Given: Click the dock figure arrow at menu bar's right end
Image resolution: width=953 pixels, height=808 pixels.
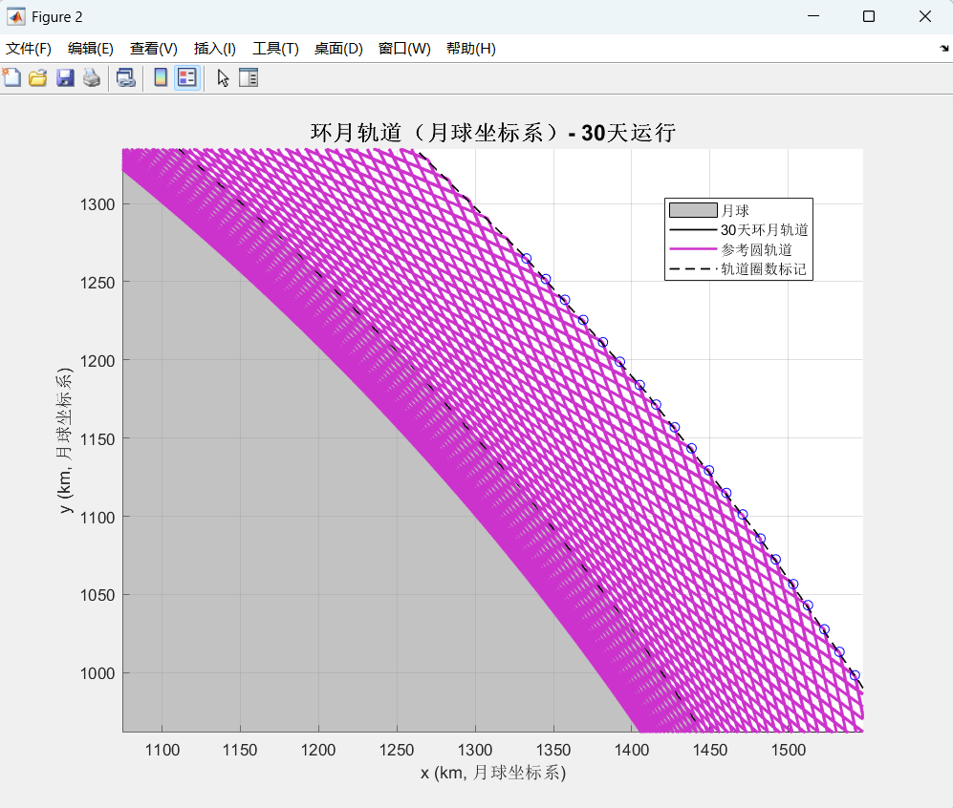Looking at the screenshot, I should pyautogui.click(x=943, y=48).
